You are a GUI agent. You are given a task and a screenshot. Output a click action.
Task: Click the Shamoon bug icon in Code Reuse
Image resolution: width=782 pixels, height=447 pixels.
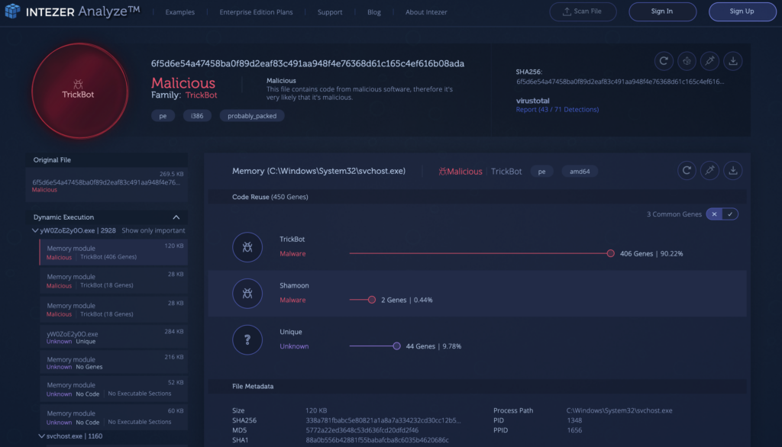click(247, 293)
